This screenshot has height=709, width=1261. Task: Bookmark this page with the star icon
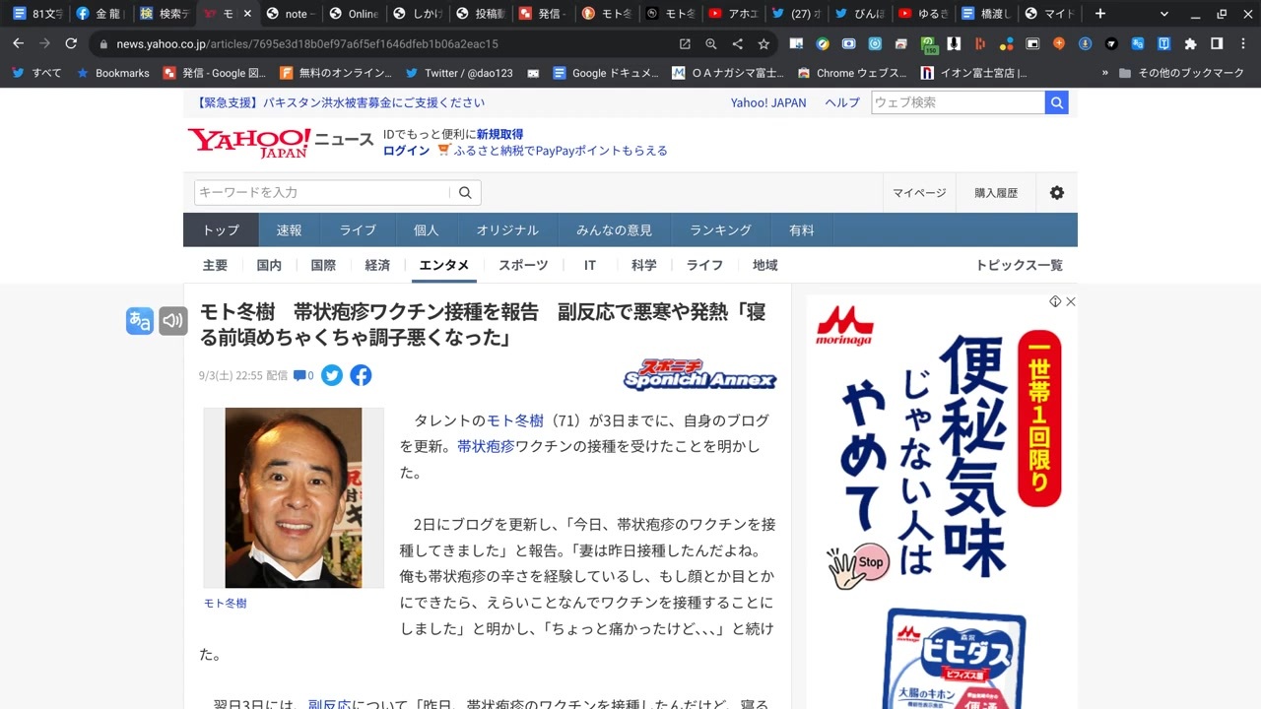pos(763,44)
